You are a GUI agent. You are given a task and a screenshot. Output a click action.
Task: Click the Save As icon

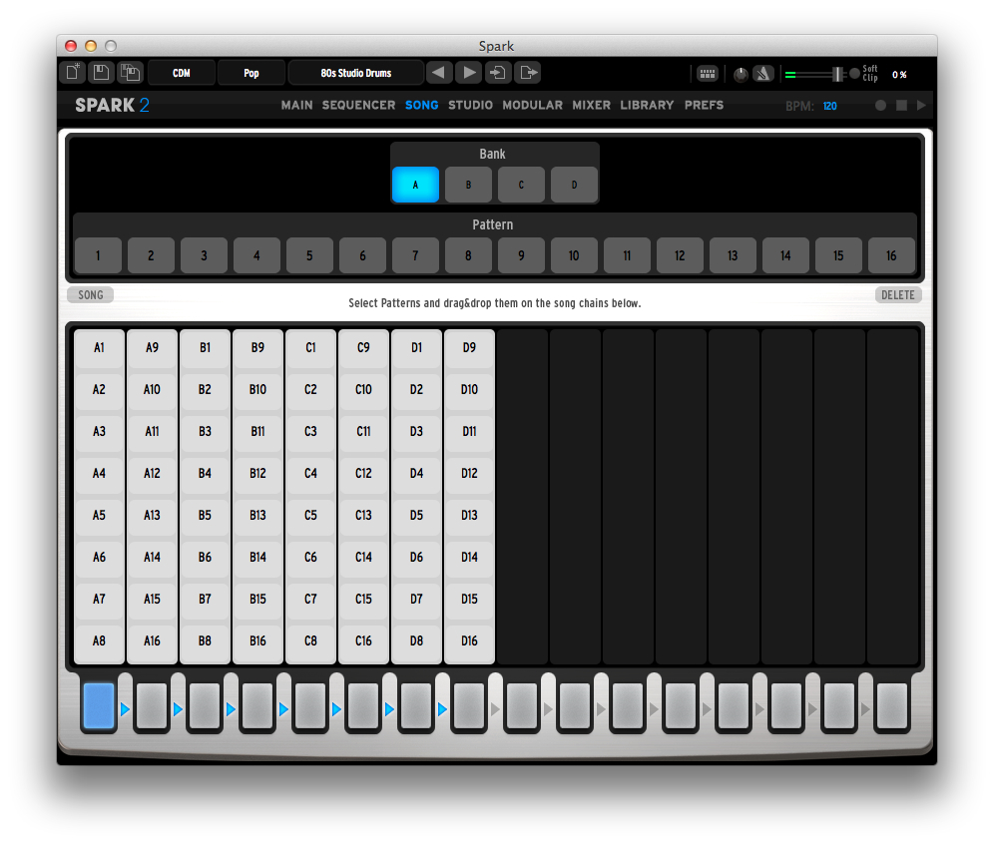[131, 72]
